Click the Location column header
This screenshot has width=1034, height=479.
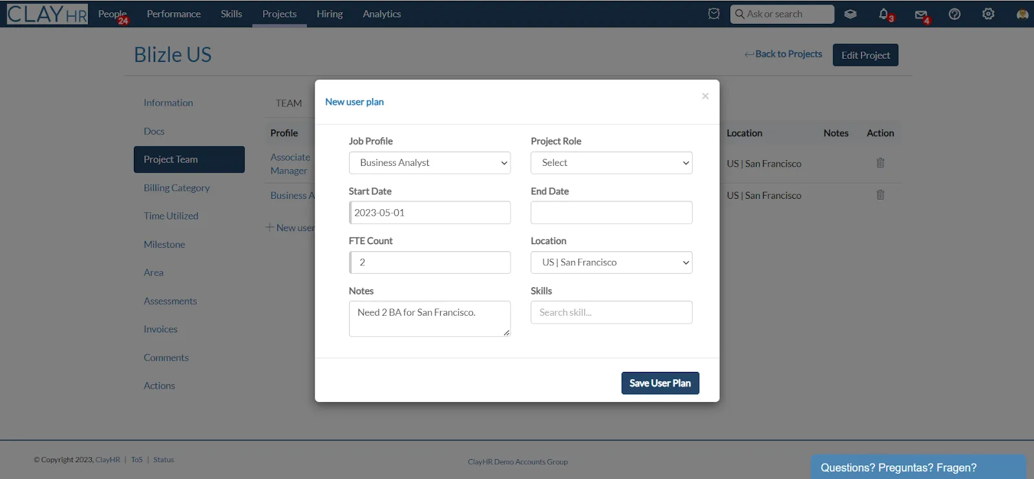744,133
